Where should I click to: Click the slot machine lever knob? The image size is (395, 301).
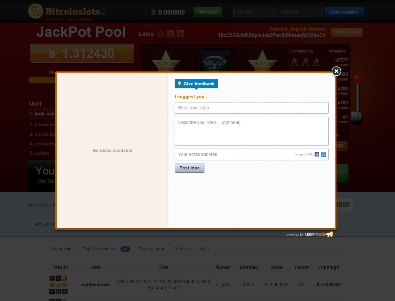click(358, 79)
